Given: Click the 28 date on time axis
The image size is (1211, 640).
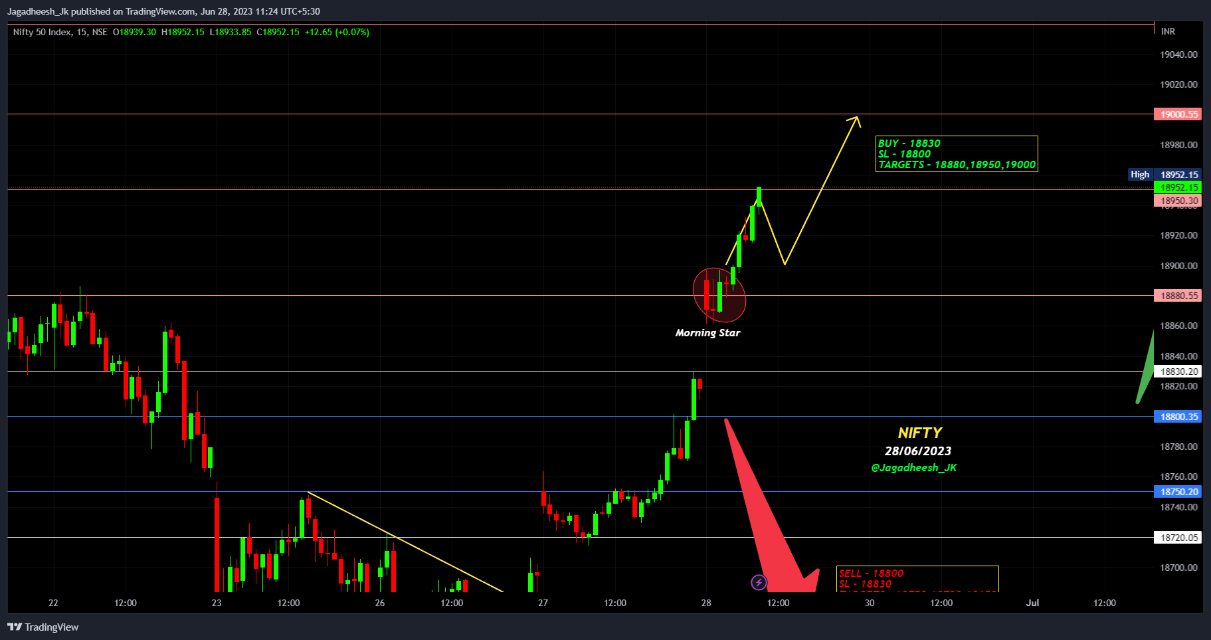Looking at the screenshot, I should coord(706,603).
